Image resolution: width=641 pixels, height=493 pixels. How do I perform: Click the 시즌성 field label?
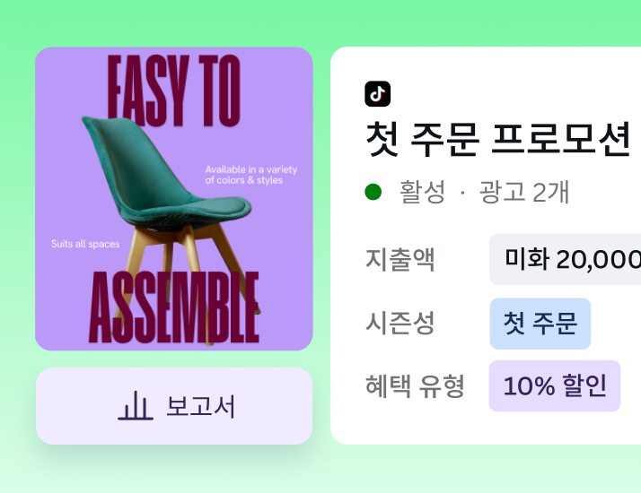click(400, 324)
